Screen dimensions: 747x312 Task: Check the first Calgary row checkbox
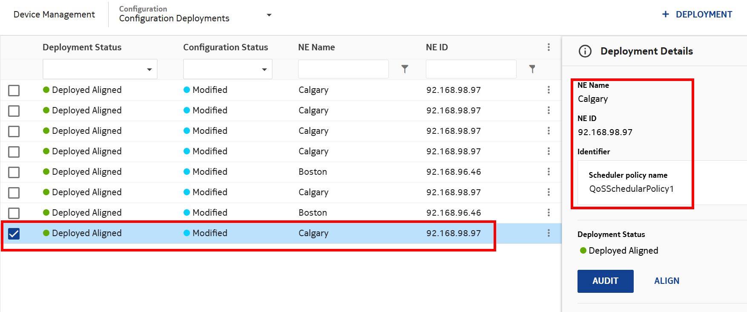[14, 90]
